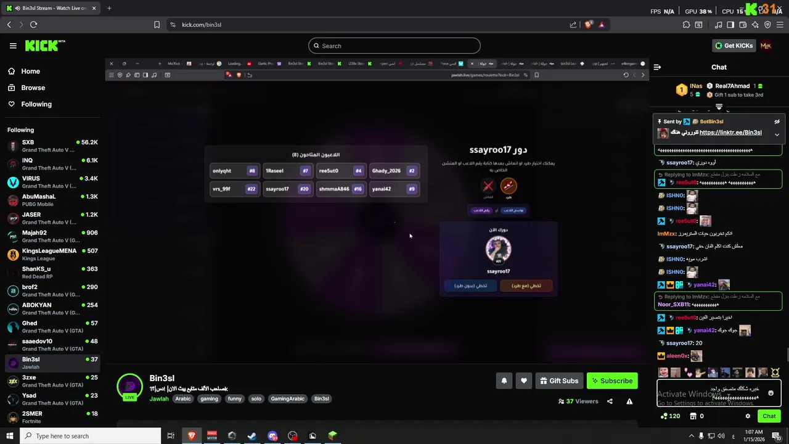This screenshot has height=444, width=789.
Task: Open VIRUS channel in following list
Action: pyautogui.click(x=52, y=182)
